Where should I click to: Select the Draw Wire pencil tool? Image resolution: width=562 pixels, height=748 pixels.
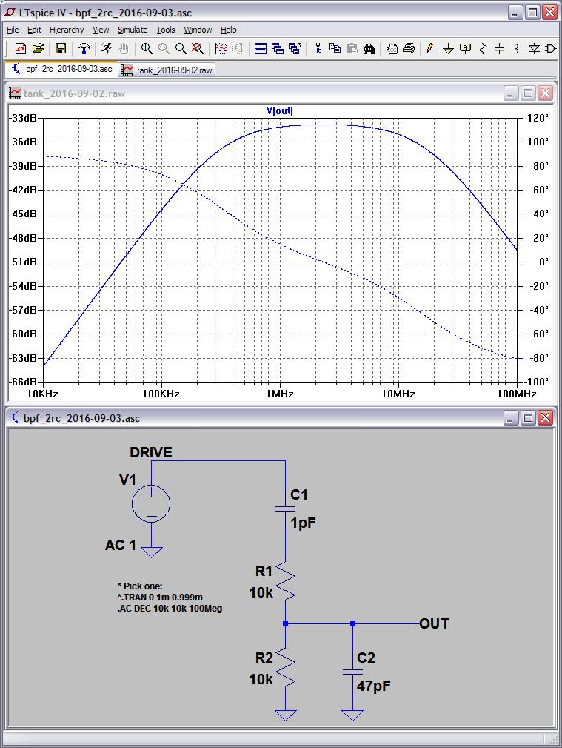pos(432,48)
